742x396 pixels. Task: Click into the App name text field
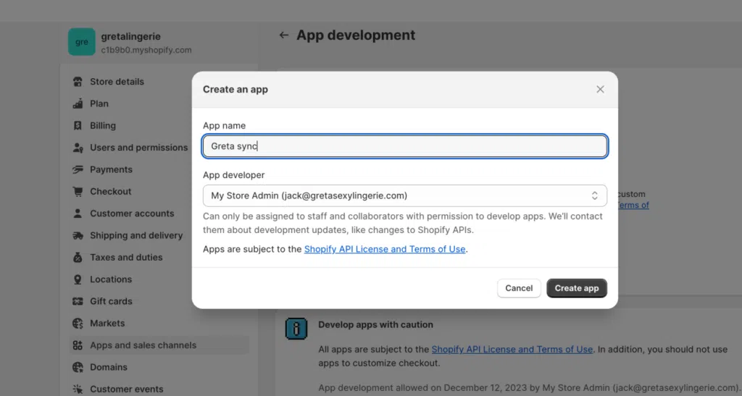coord(404,146)
